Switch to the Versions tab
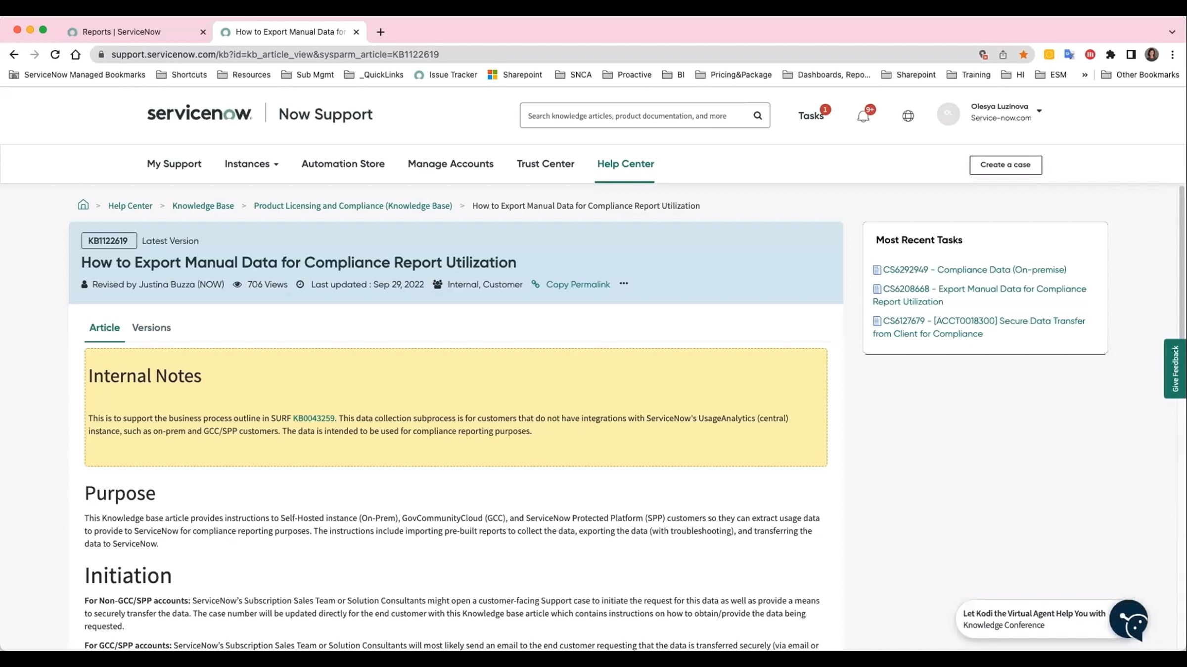This screenshot has height=667, width=1187. tap(151, 327)
